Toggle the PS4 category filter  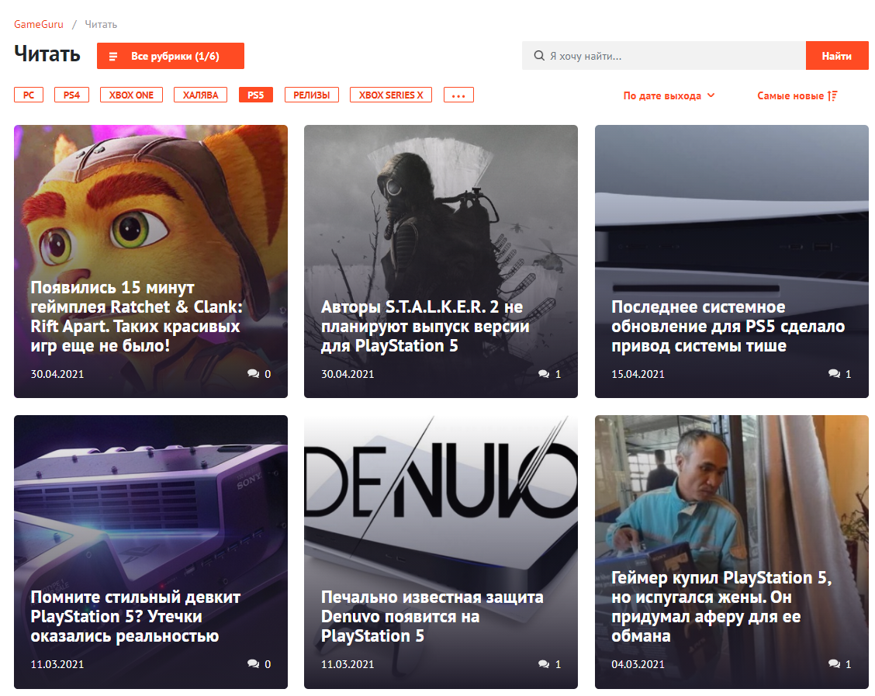coord(71,95)
